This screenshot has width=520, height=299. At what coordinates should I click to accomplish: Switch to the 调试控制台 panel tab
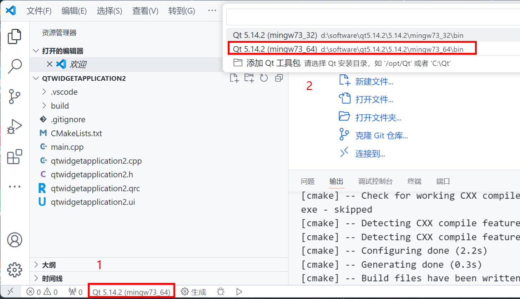[x=375, y=181]
